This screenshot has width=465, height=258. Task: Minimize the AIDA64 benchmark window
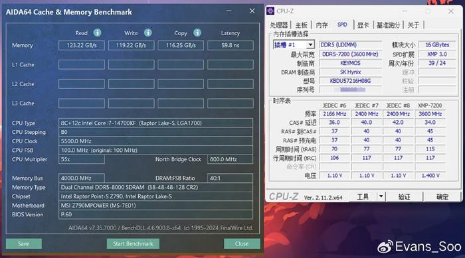tap(229, 11)
